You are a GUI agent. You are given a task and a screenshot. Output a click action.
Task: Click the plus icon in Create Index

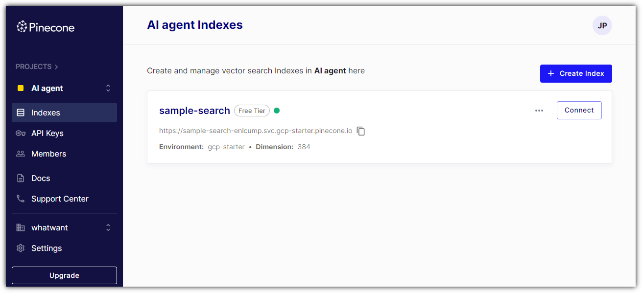(x=551, y=73)
